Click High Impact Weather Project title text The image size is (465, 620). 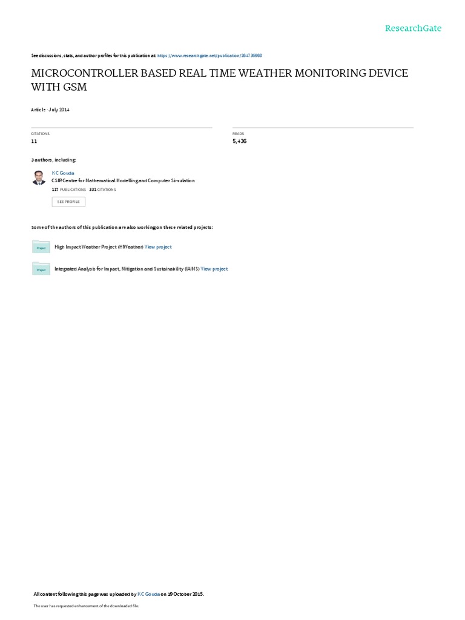(99, 247)
